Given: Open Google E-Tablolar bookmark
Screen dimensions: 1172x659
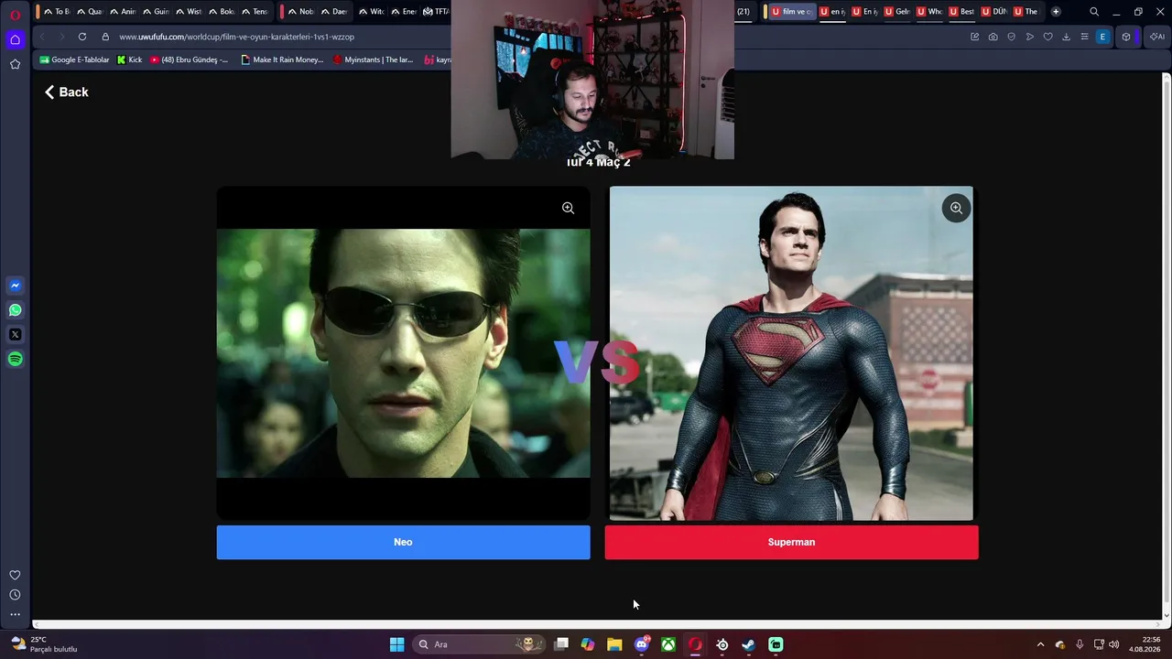Looking at the screenshot, I should [x=75, y=59].
